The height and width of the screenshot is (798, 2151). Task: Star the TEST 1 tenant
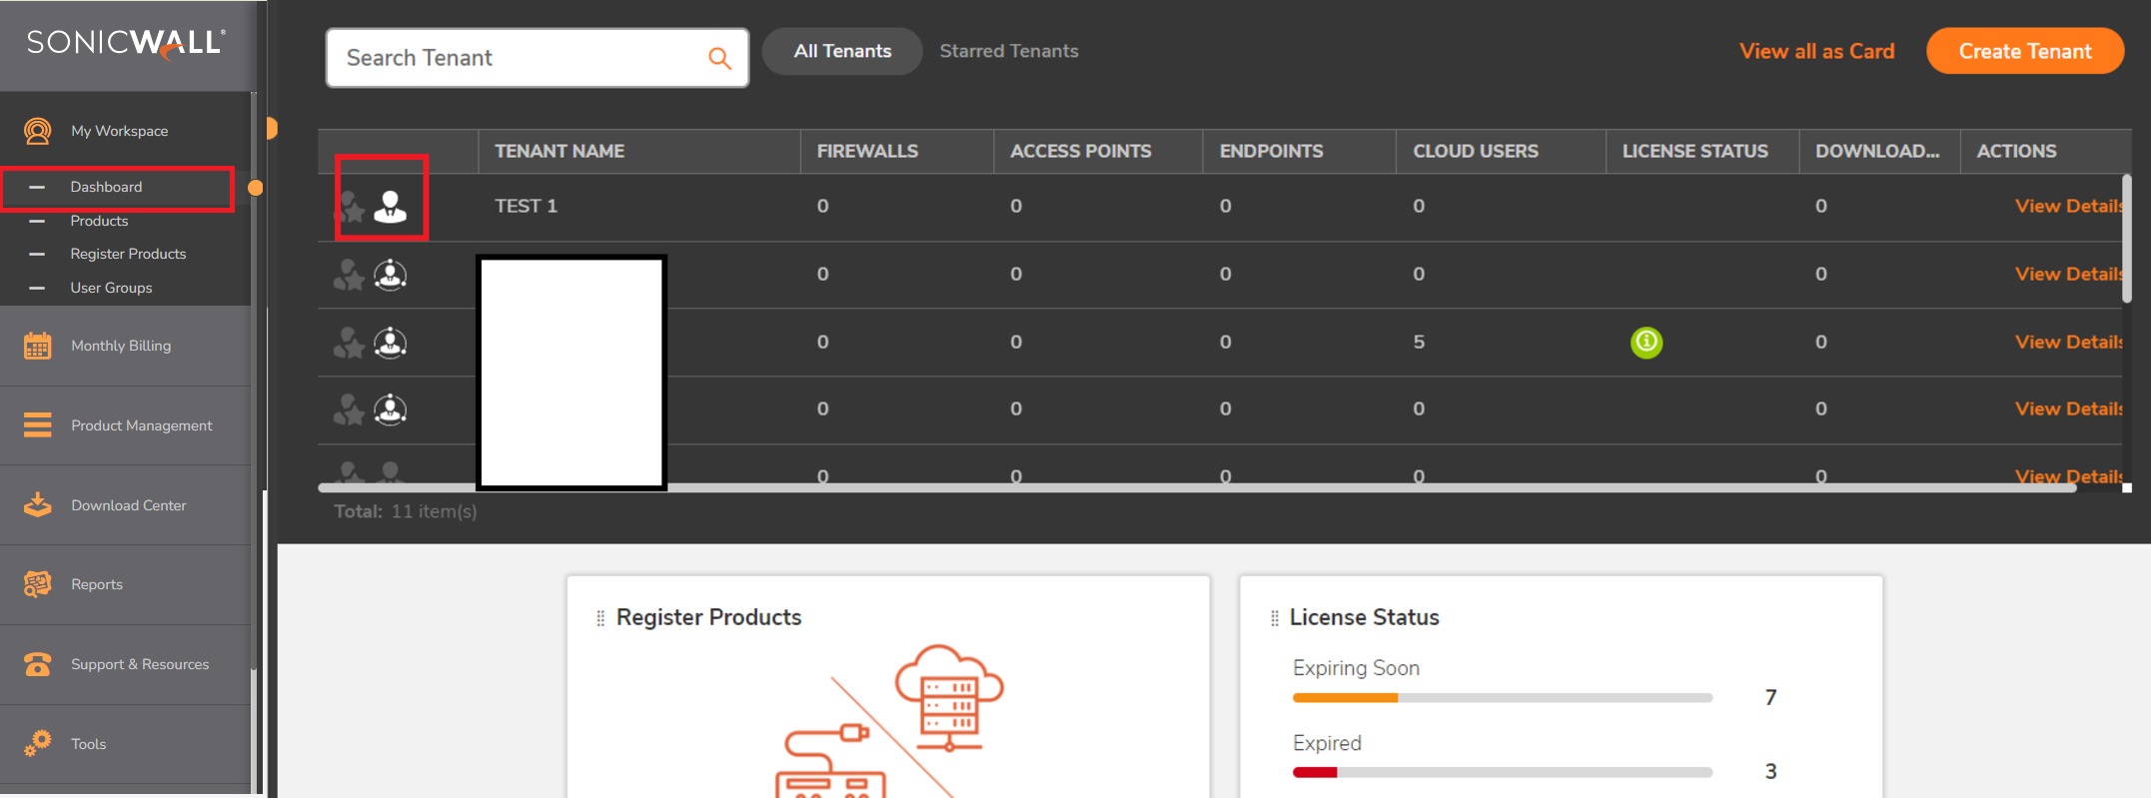[x=349, y=207]
